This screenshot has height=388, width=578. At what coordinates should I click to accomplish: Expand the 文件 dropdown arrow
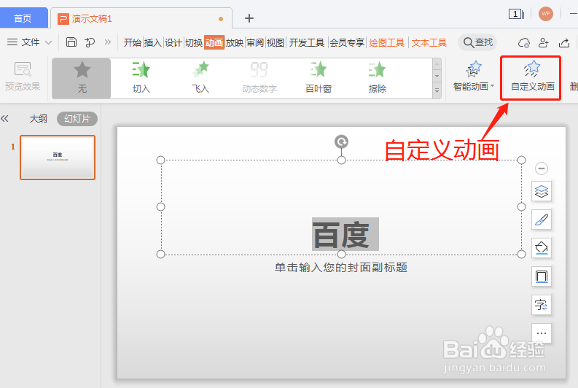(48, 43)
